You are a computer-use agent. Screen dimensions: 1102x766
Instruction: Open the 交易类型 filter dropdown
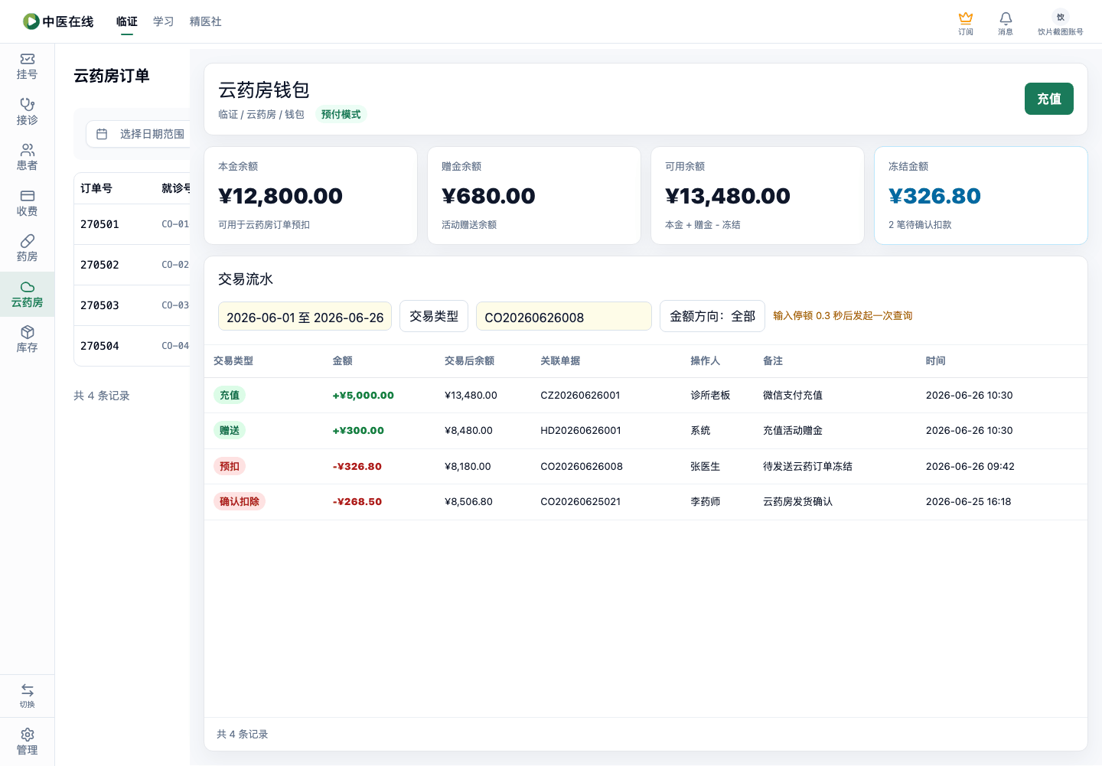click(x=434, y=316)
